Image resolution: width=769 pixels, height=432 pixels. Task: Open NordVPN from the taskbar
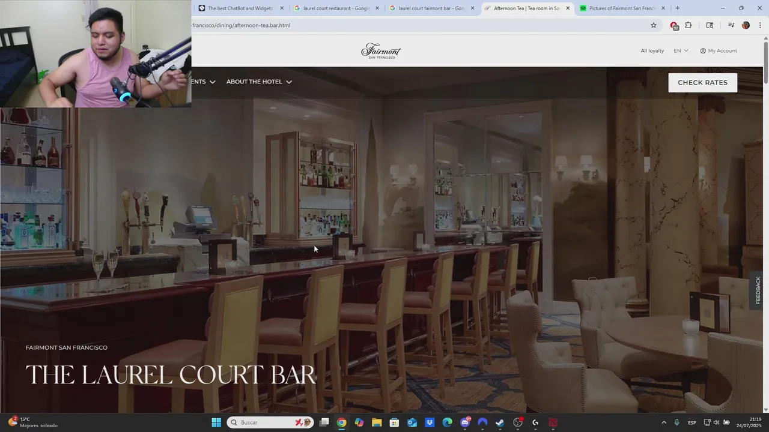482,422
